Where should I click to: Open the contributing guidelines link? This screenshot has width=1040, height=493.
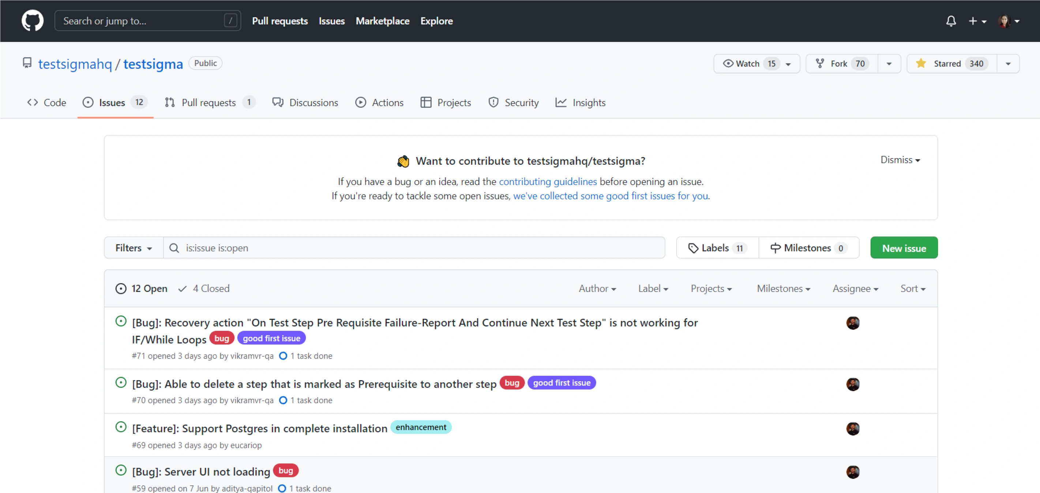(548, 182)
